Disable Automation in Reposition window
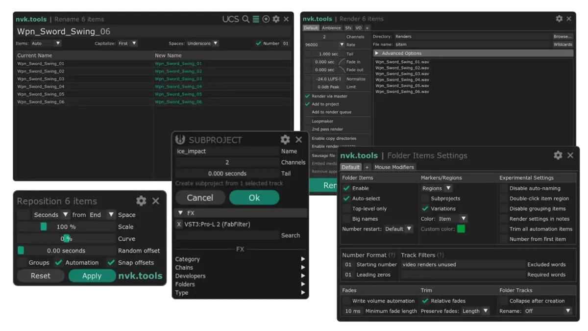 (59, 262)
